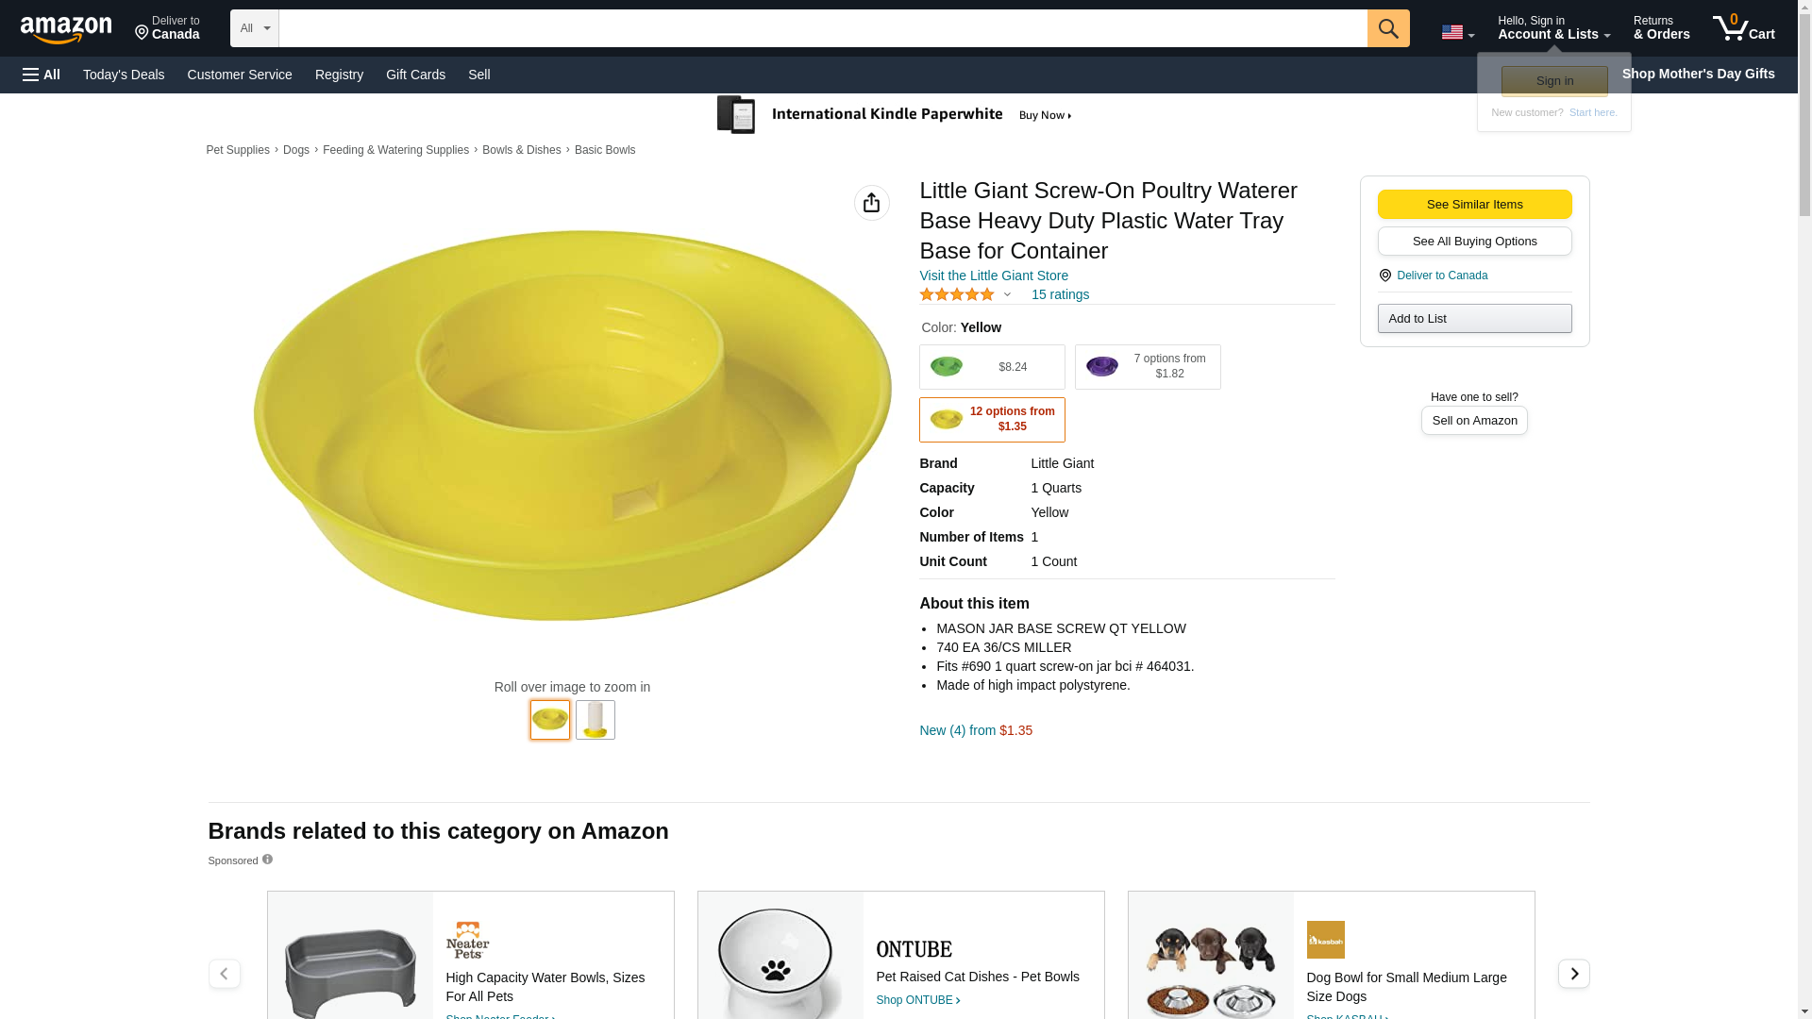Click next arrow in brands carousel
The image size is (1812, 1019).
(x=1573, y=973)
